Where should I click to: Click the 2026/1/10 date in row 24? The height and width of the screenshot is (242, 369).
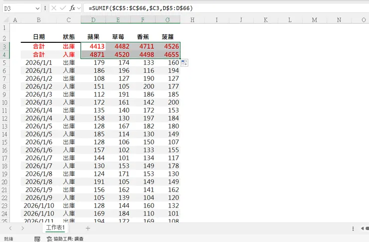[x=39, y=214]
